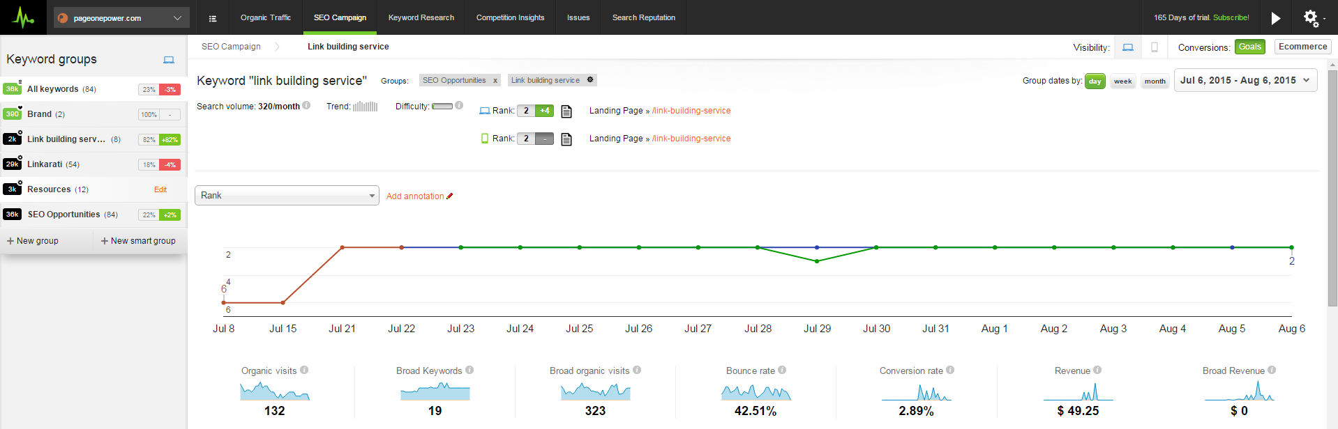Click the New smart group button
Viewport: 1338px width, 429px height.
tap(138, 241)
